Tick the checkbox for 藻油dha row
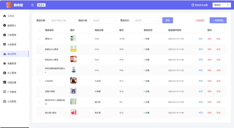Image resolution: width=234 pixels, height=128 pixels. [x=39, y=39]
